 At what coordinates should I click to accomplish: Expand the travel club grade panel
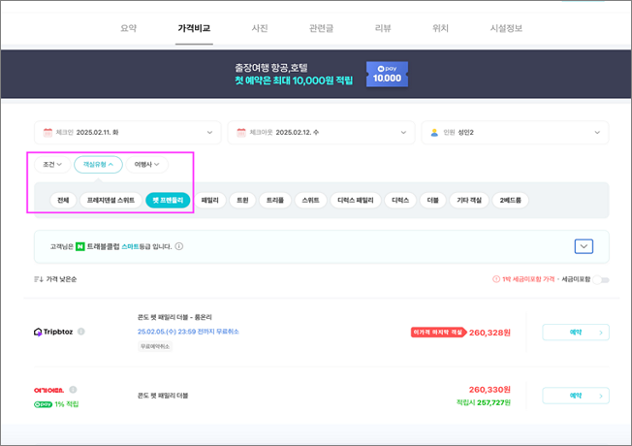(584, 246)
